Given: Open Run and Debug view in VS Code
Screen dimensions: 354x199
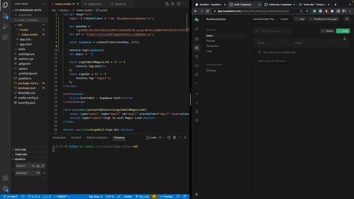Looking at the screenshot, I should click(5, 27).
